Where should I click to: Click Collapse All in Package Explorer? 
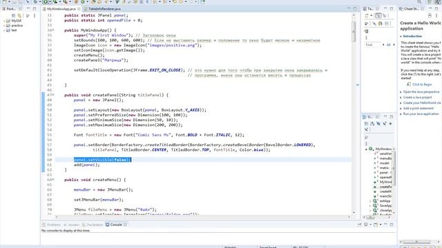coord(14,16)
